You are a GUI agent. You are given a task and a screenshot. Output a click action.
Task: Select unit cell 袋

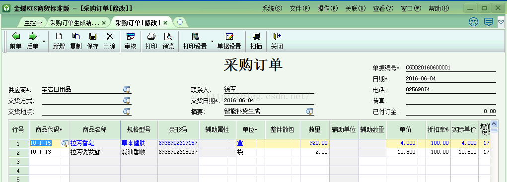[x=251, y=152]
